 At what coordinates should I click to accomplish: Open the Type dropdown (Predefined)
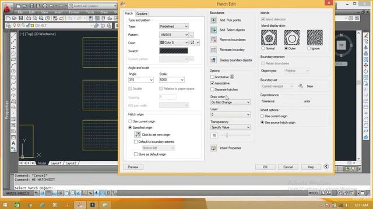point(174,26)
